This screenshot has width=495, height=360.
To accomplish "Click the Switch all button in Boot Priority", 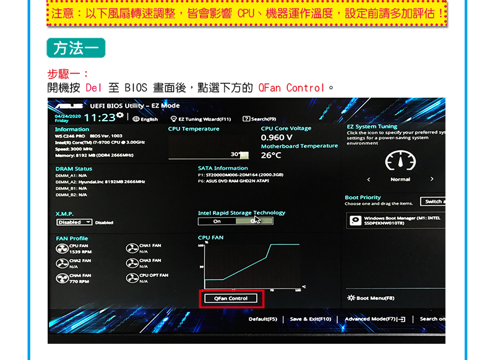I will click(433, 201).
